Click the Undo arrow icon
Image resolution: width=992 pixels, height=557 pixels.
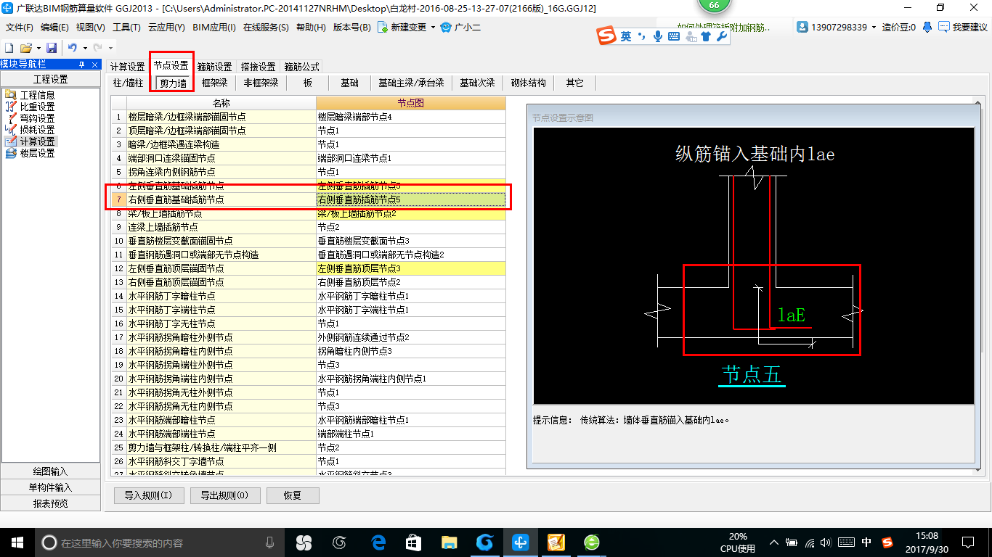[x=72, y=47]
